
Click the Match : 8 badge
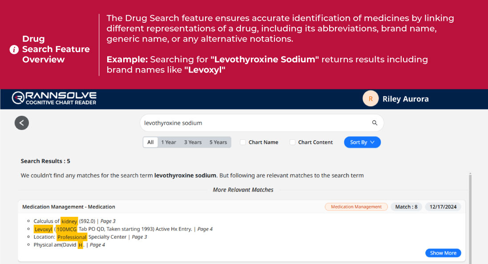(406, 207)
